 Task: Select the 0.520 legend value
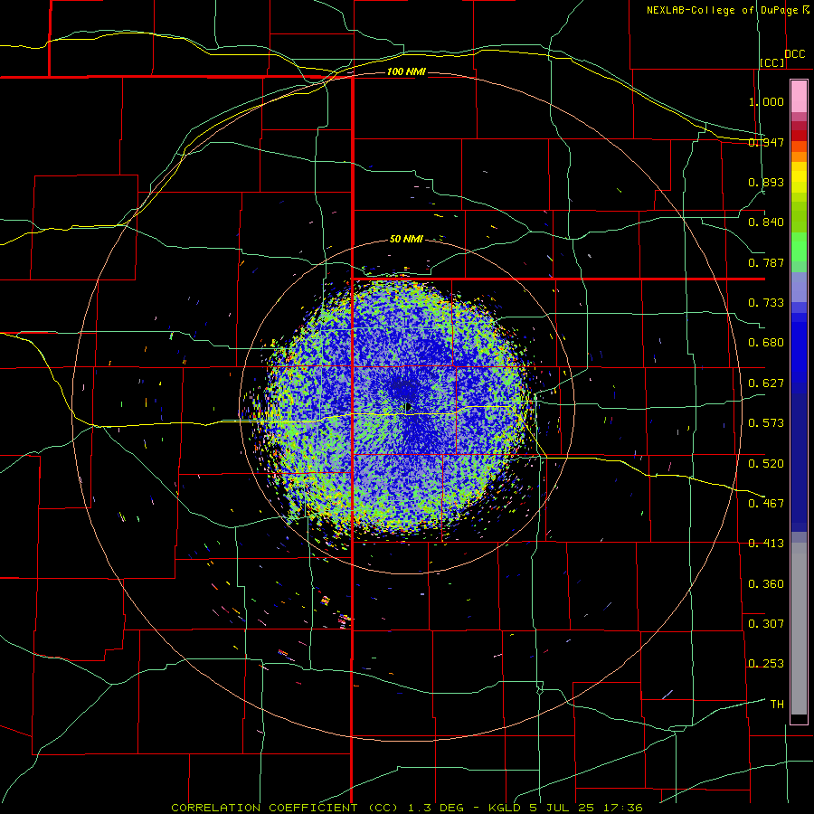coord(766,464)
